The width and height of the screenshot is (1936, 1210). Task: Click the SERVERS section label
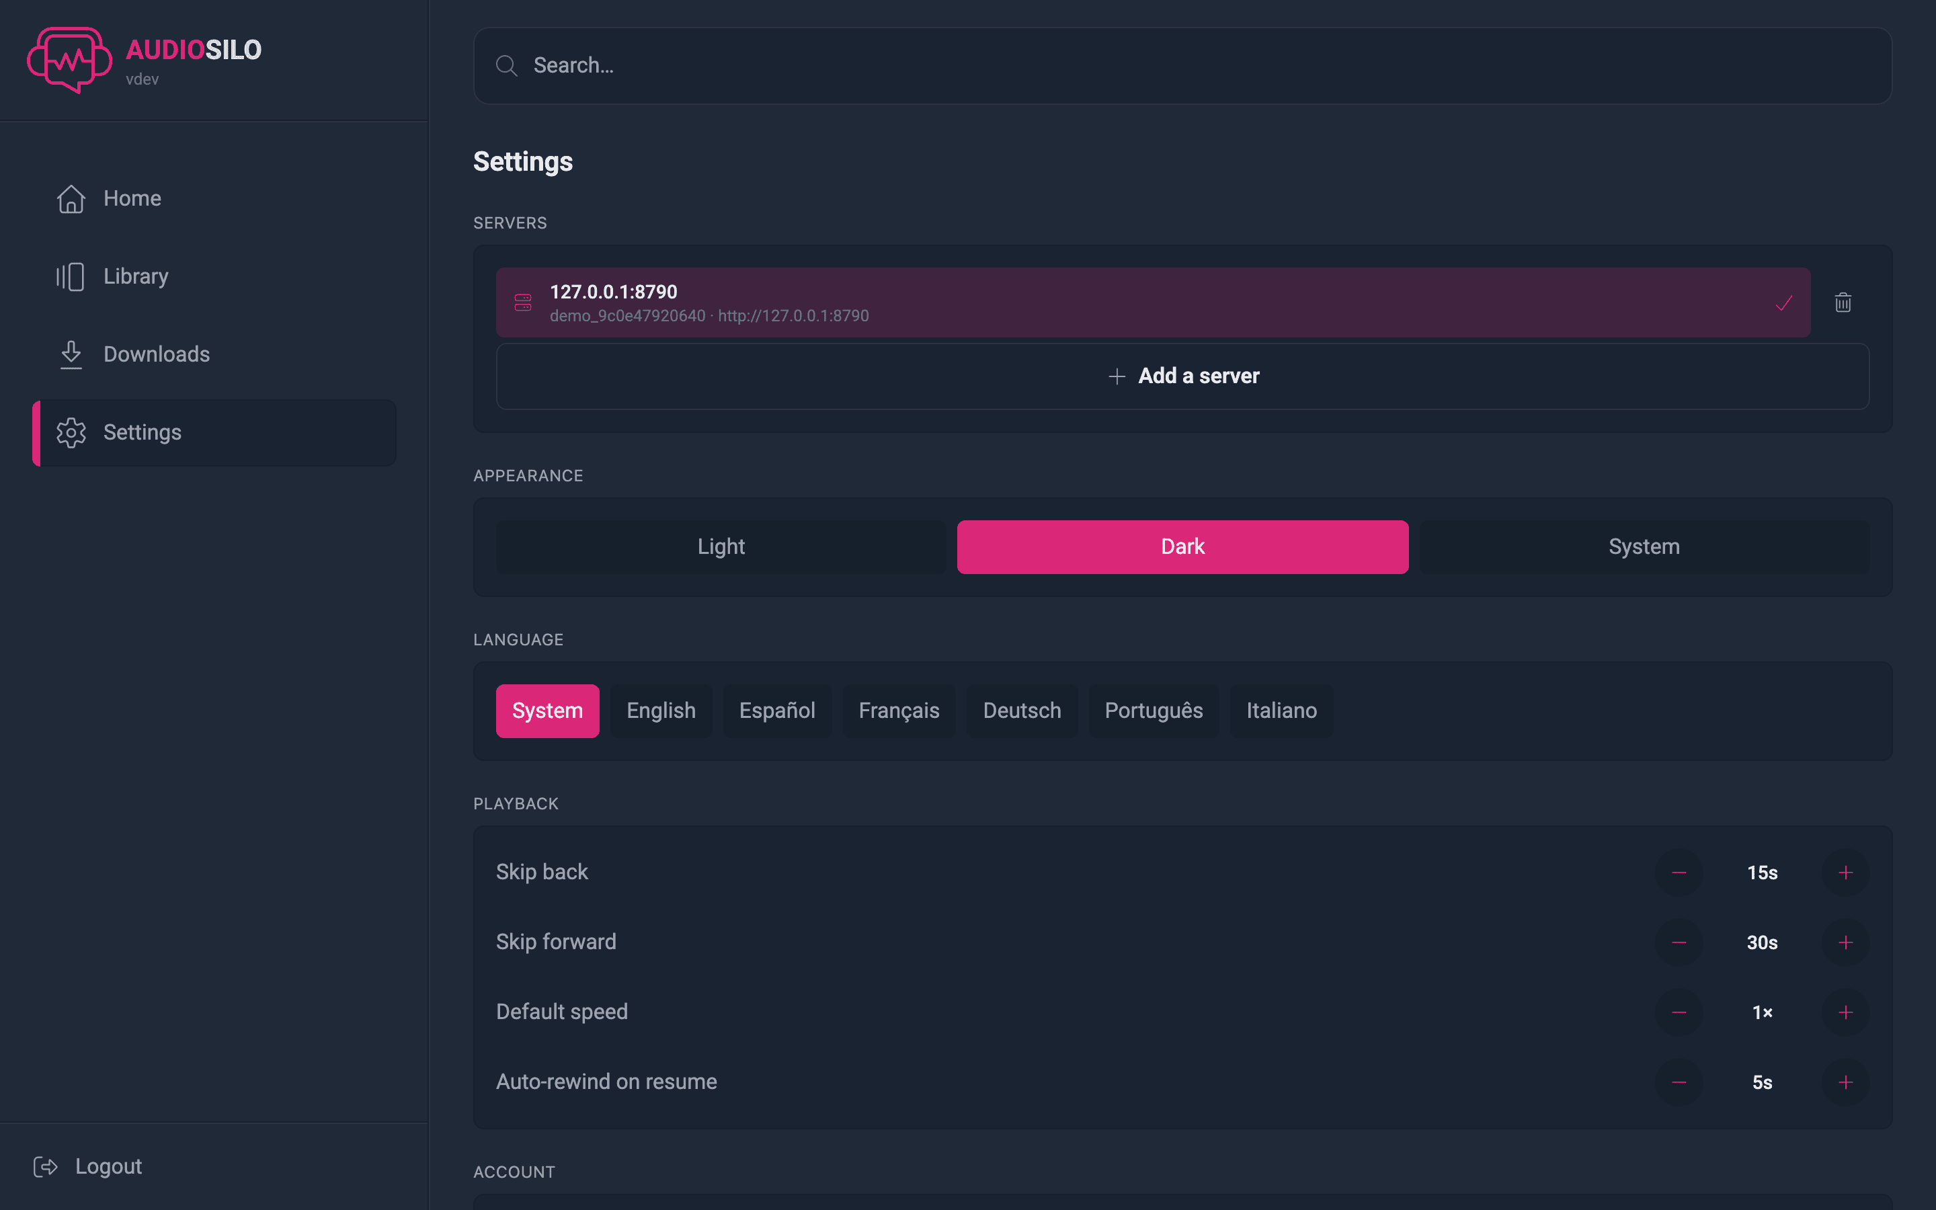click(510, 223)
